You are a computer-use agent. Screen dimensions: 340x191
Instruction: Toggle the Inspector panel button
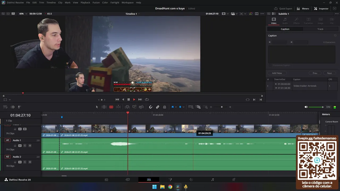[321, 8]
